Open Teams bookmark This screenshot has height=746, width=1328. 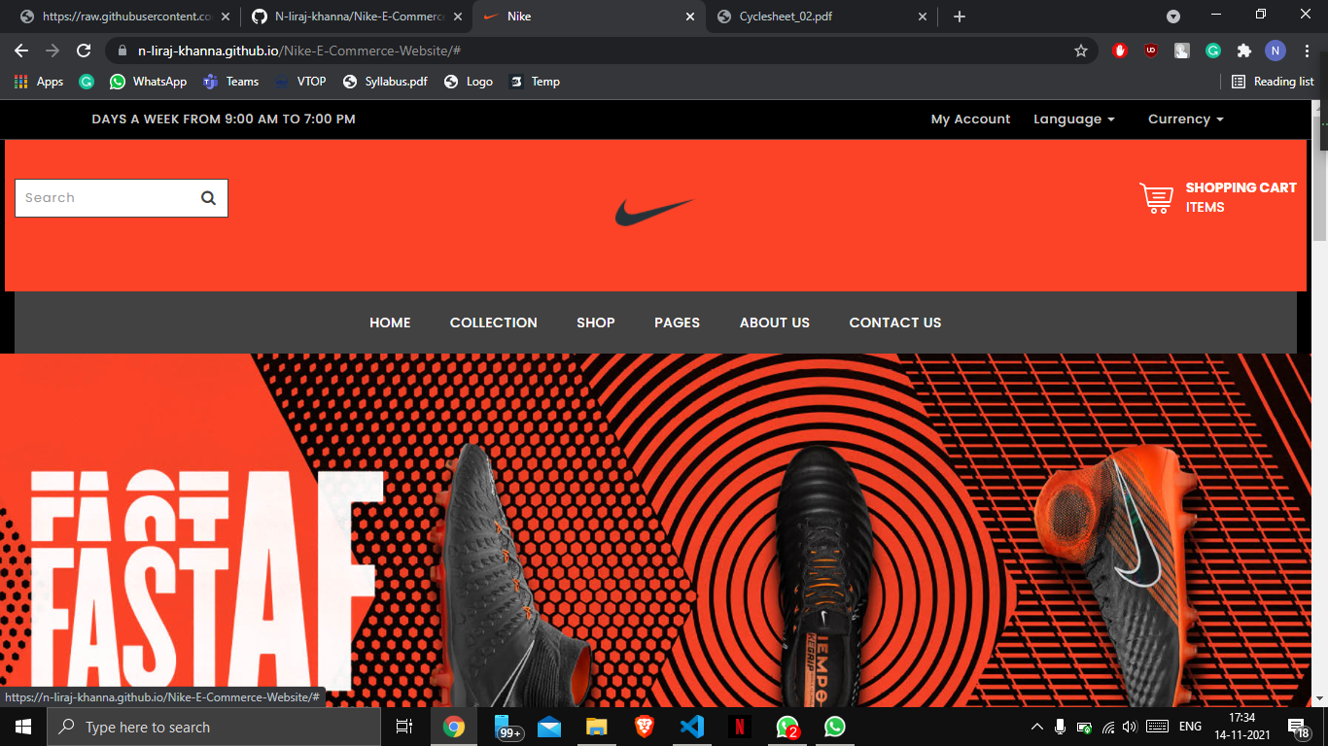tap(231, 82)
